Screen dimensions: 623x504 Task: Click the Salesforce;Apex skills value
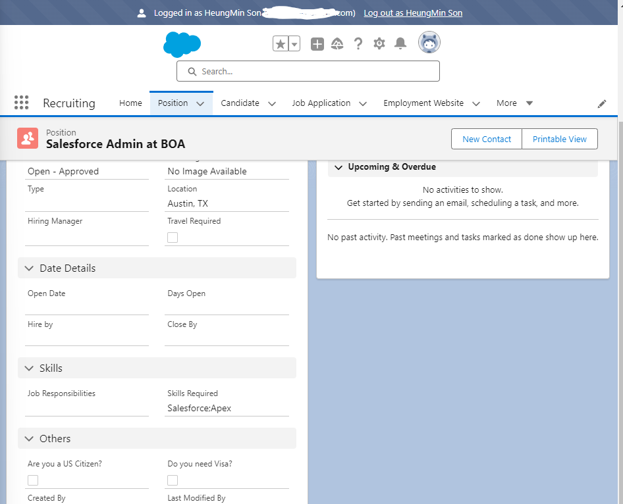[199, 408]
